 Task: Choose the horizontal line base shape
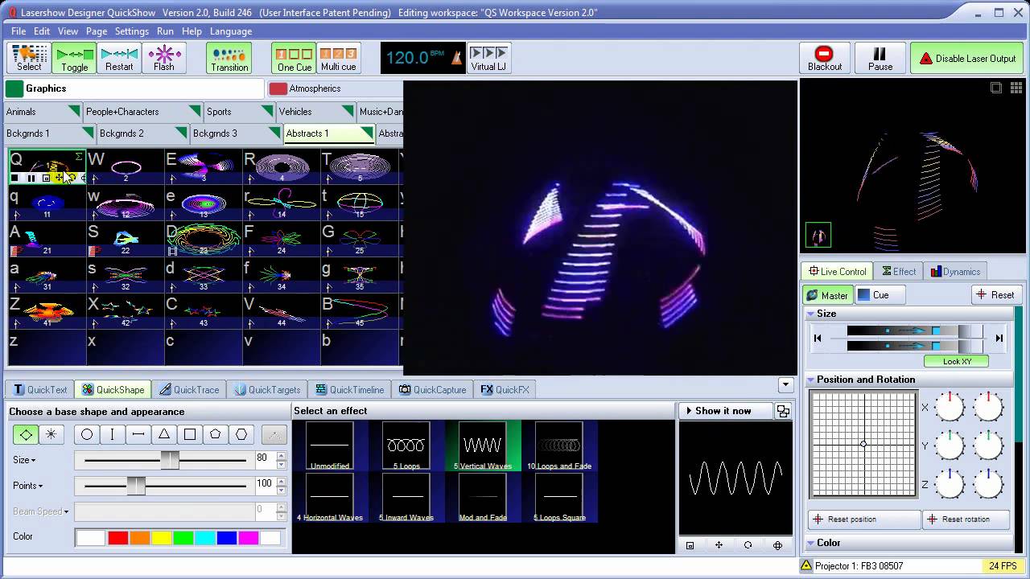[138, 434]
